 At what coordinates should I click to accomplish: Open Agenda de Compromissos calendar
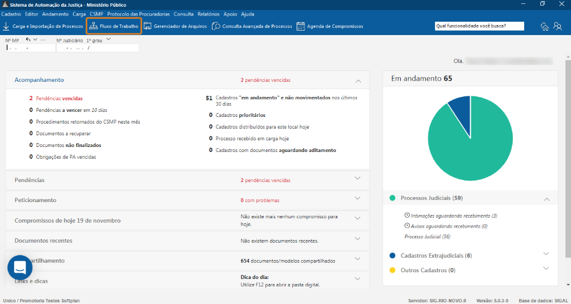pos(330,26)
